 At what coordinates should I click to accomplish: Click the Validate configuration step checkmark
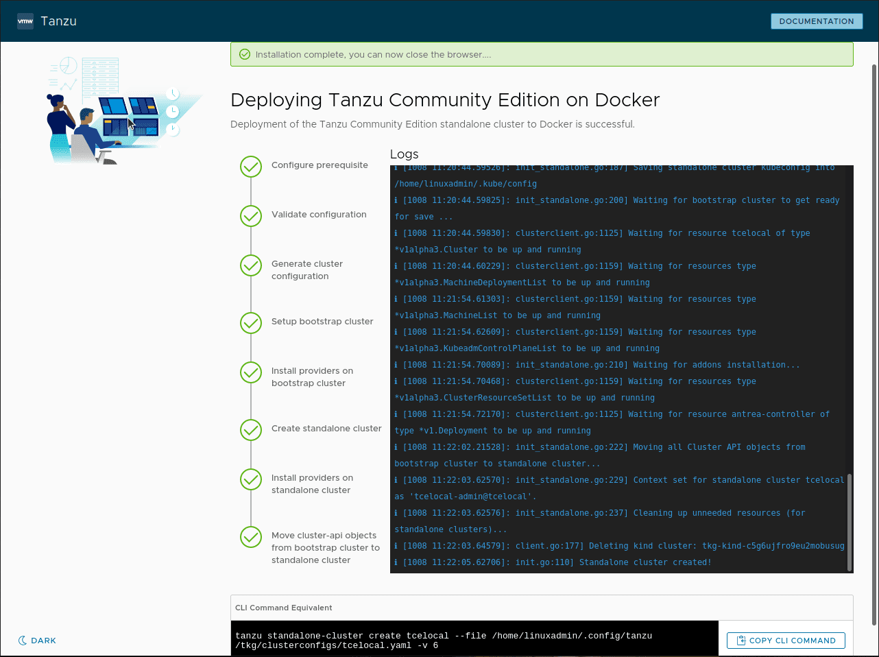click(251, 216)
